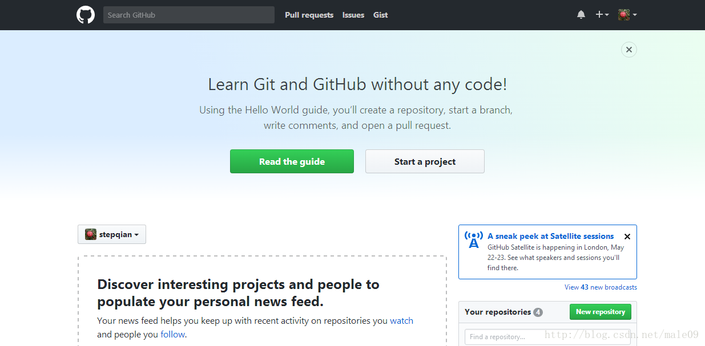Focus the Find a repository field
705x346 pixels.
pyautogui.click(x=547, y=337)
